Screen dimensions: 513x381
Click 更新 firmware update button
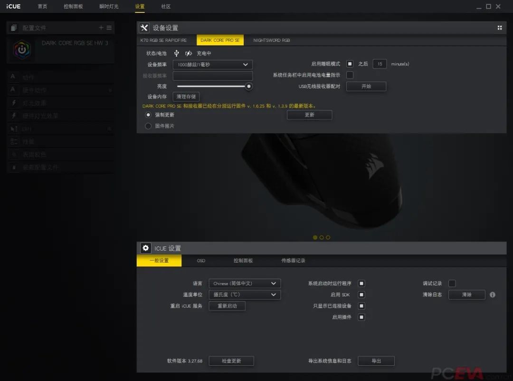(x=310, y=115)
